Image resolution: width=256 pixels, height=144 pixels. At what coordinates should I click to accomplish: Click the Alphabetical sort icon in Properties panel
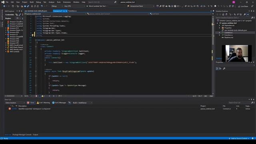coord(220,68)
